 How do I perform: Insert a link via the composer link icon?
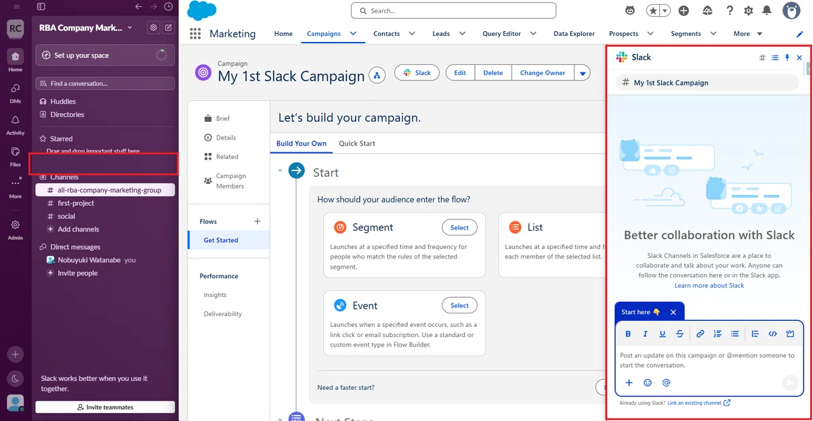pos(701,334)
